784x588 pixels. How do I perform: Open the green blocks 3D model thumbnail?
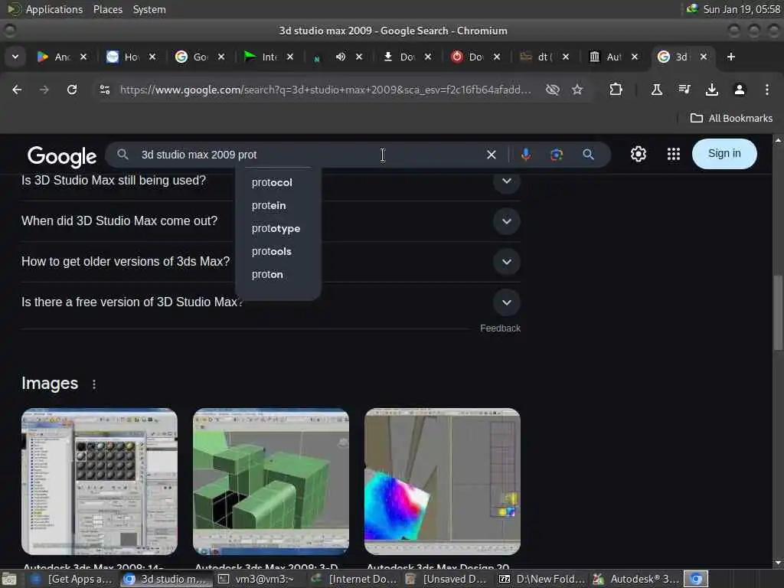coord(271,482)
